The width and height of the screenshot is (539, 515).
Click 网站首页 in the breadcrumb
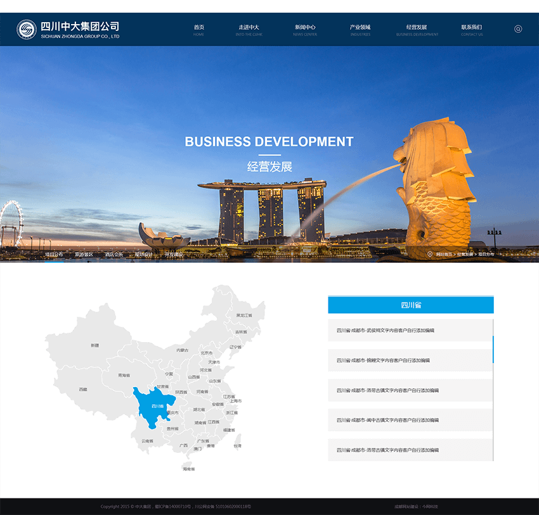click(444, 255)
